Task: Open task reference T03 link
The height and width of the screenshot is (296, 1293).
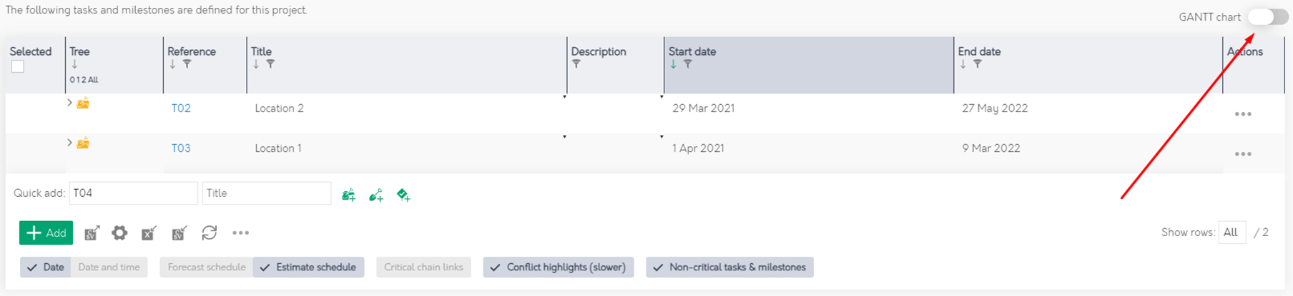Action: [x=181, y=148]
